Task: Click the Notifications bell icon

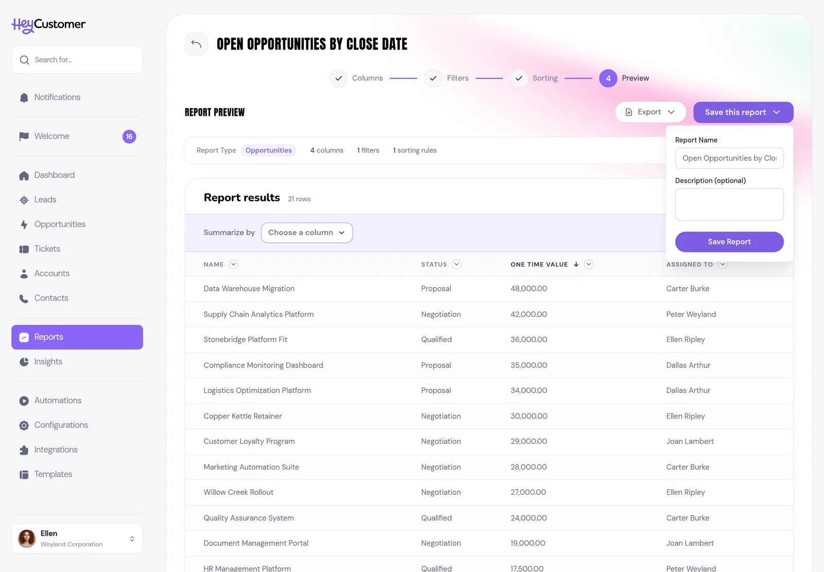Action: coord(24,98)
